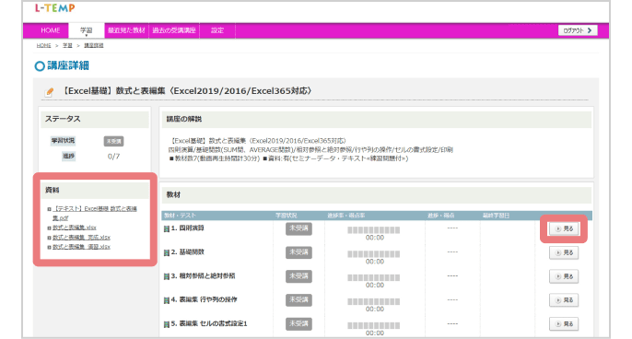Click the 見る button for 1. 四則演算
This screenshot has height=339, width=632.
tap(564, 228)
